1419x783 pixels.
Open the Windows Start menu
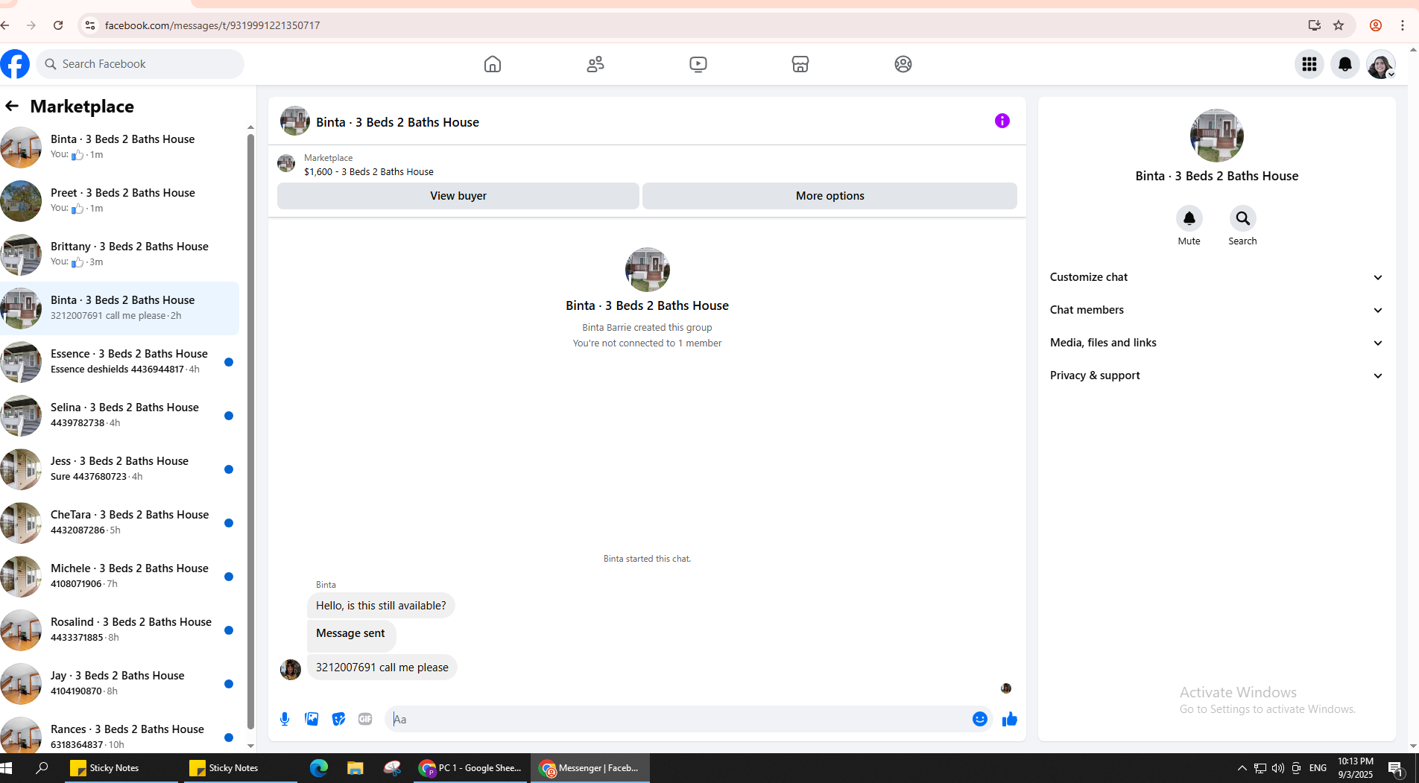(x=7, y=768)
